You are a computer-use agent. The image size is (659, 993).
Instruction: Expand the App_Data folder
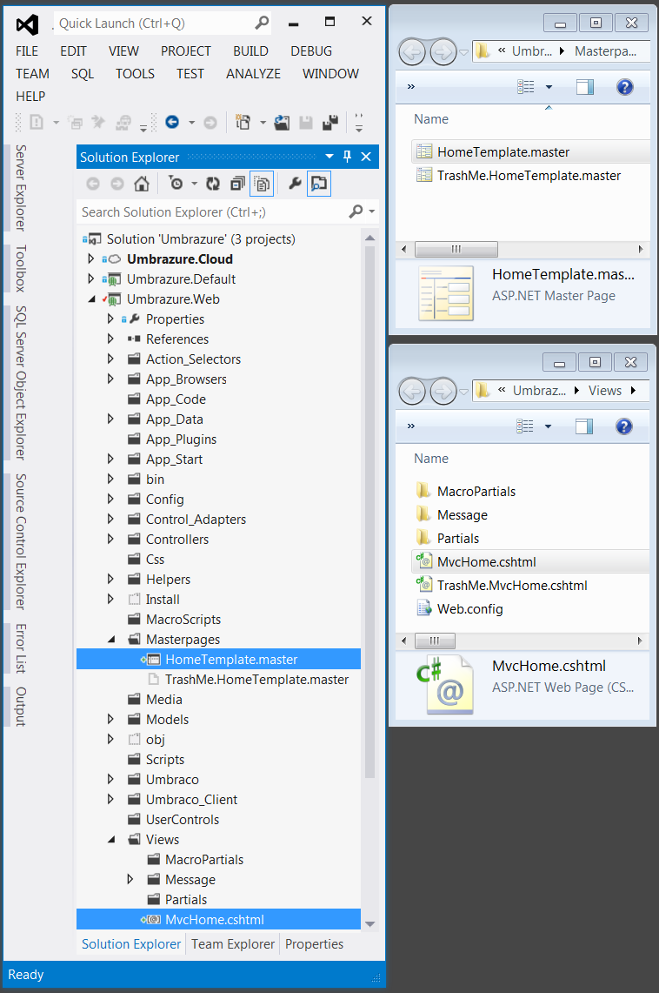110,419
